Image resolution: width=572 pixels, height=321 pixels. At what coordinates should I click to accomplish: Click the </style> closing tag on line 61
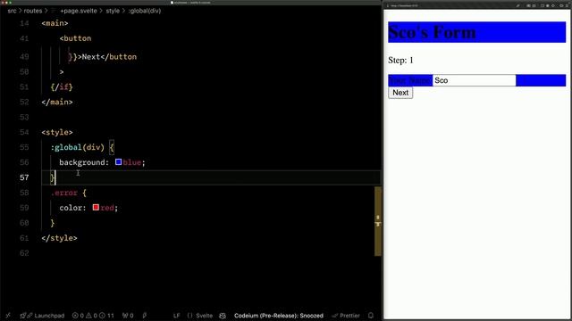[59, 238]
